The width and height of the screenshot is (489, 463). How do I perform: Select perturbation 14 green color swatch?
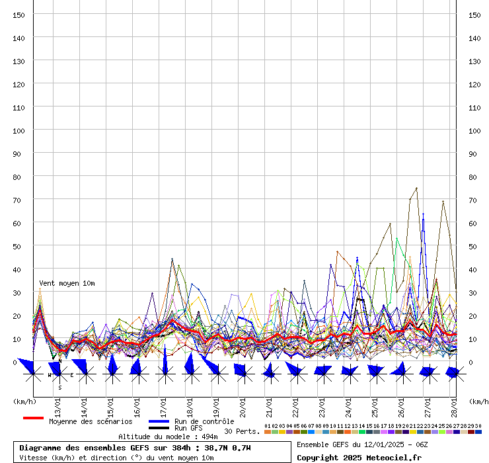click(362, 432)
